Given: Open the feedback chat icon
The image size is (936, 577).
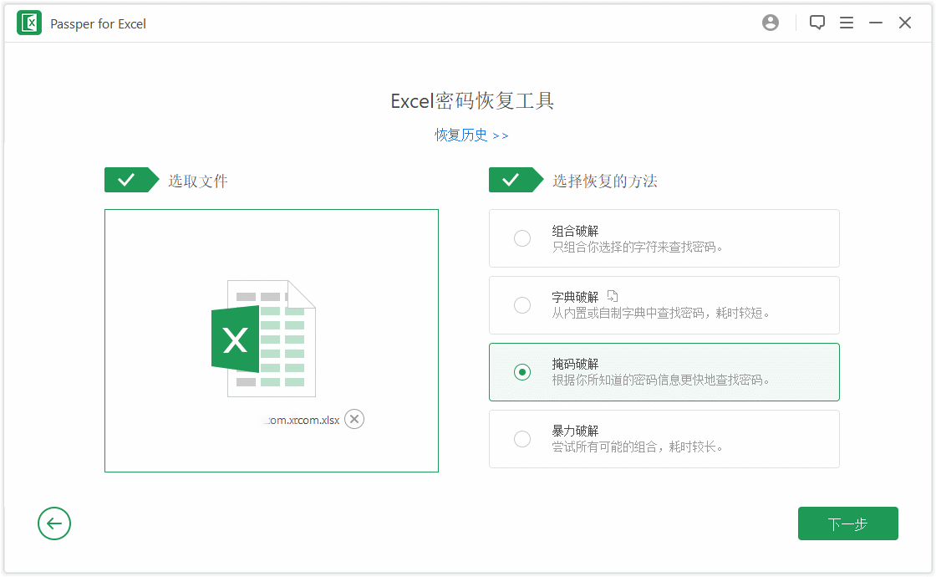Looking at the screenshot, I should (x=816, y=23).
